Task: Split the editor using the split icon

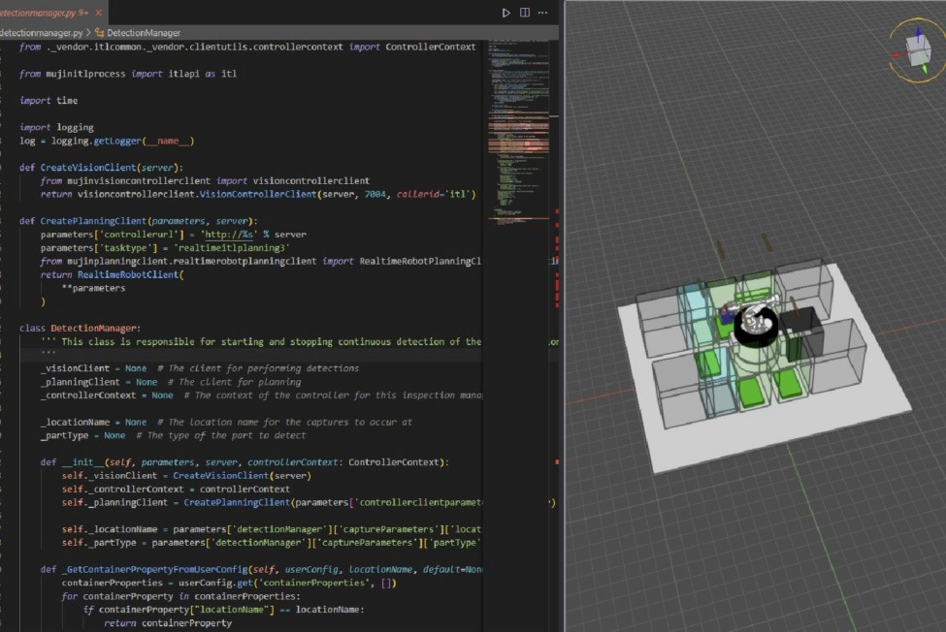Action: 525,13
